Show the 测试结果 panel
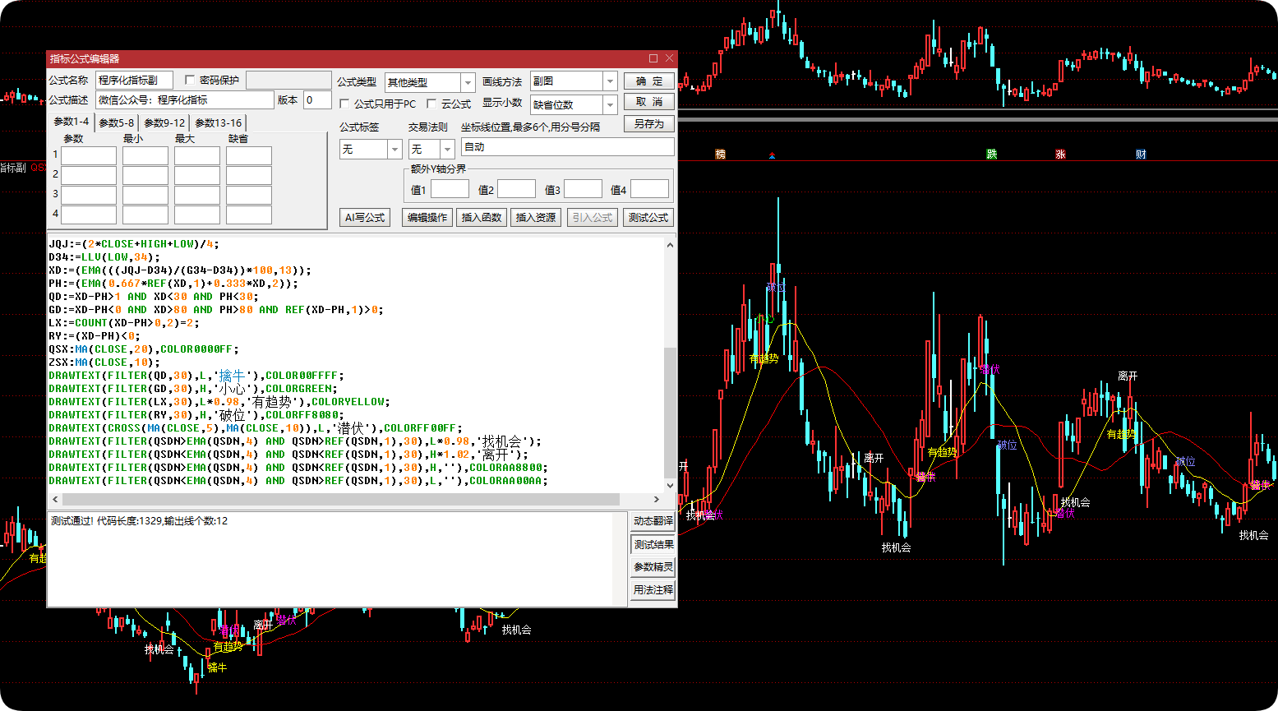 653,544
